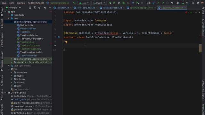Click the Git Update Project arrow
The width and height of the screenshot is (205, 115).
click(153, 3)
